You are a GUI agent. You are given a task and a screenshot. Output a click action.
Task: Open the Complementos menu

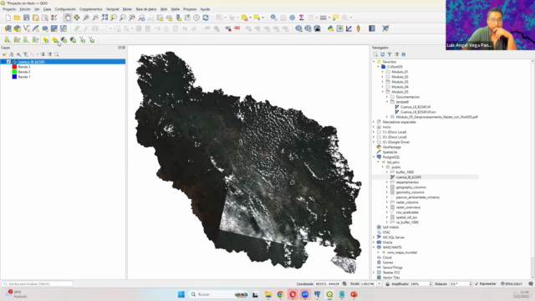pyautogui.click(x=91, y=9)
